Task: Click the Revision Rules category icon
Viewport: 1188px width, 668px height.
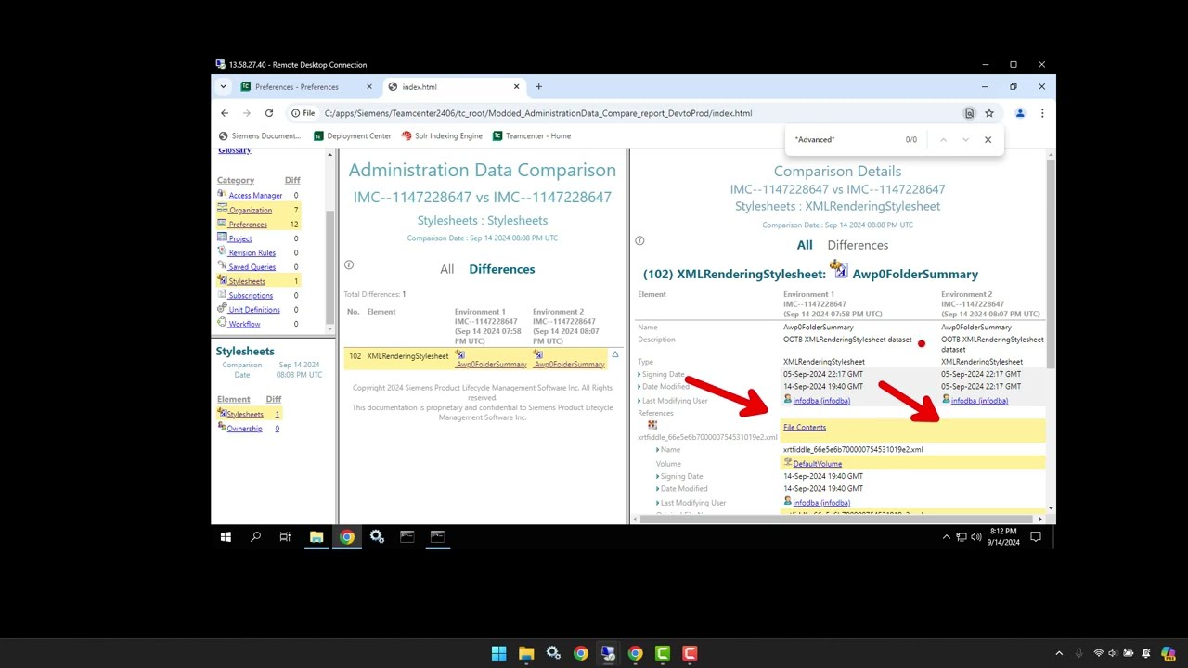Action: pyautogui.click(x=222, y=252)
